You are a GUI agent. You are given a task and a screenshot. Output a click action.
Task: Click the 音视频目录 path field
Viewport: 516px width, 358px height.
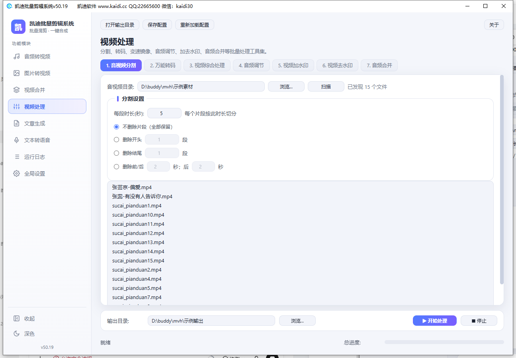tap(201, 86)
